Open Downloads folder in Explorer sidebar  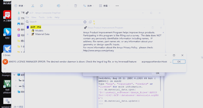[x=21, y=12]
